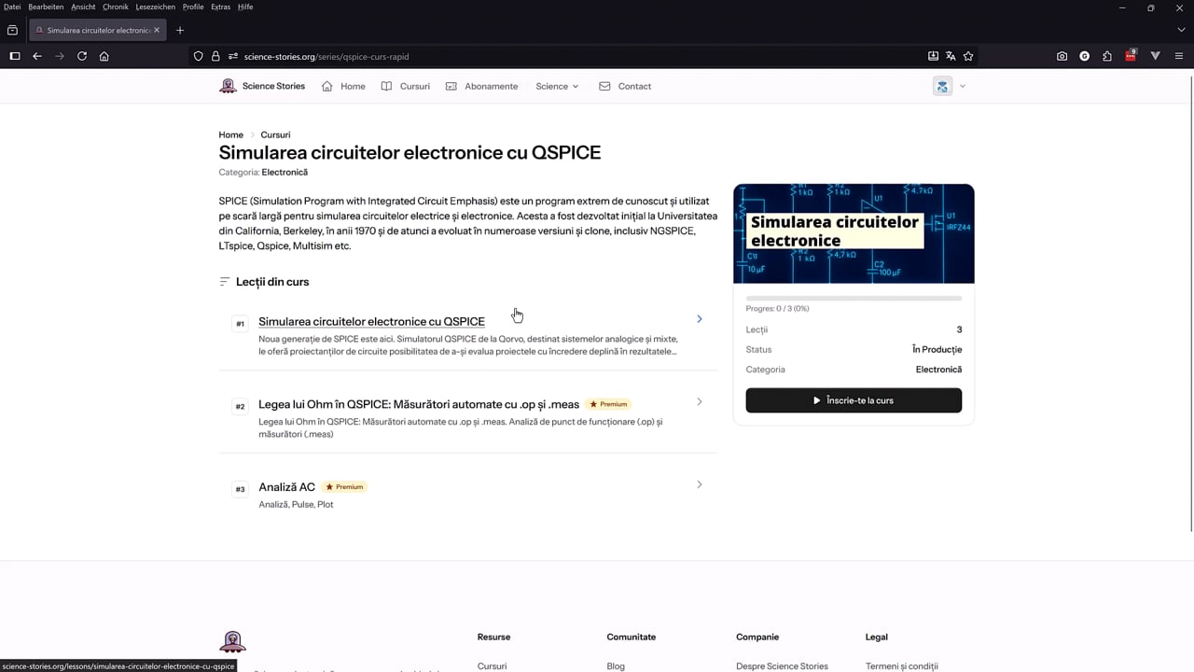Click the shield tracking protection icon
This screenshot has height=672, width=1194.
[198, 56]
